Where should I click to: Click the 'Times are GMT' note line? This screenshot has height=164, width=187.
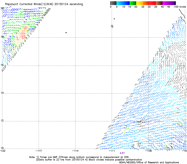79,157
